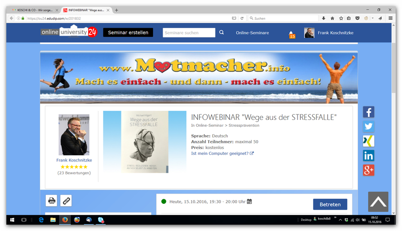Screen dimensions: 402x231
Task: Click the Wege aus der Stressfalle book cover
Action: click(x=145, y=142)
